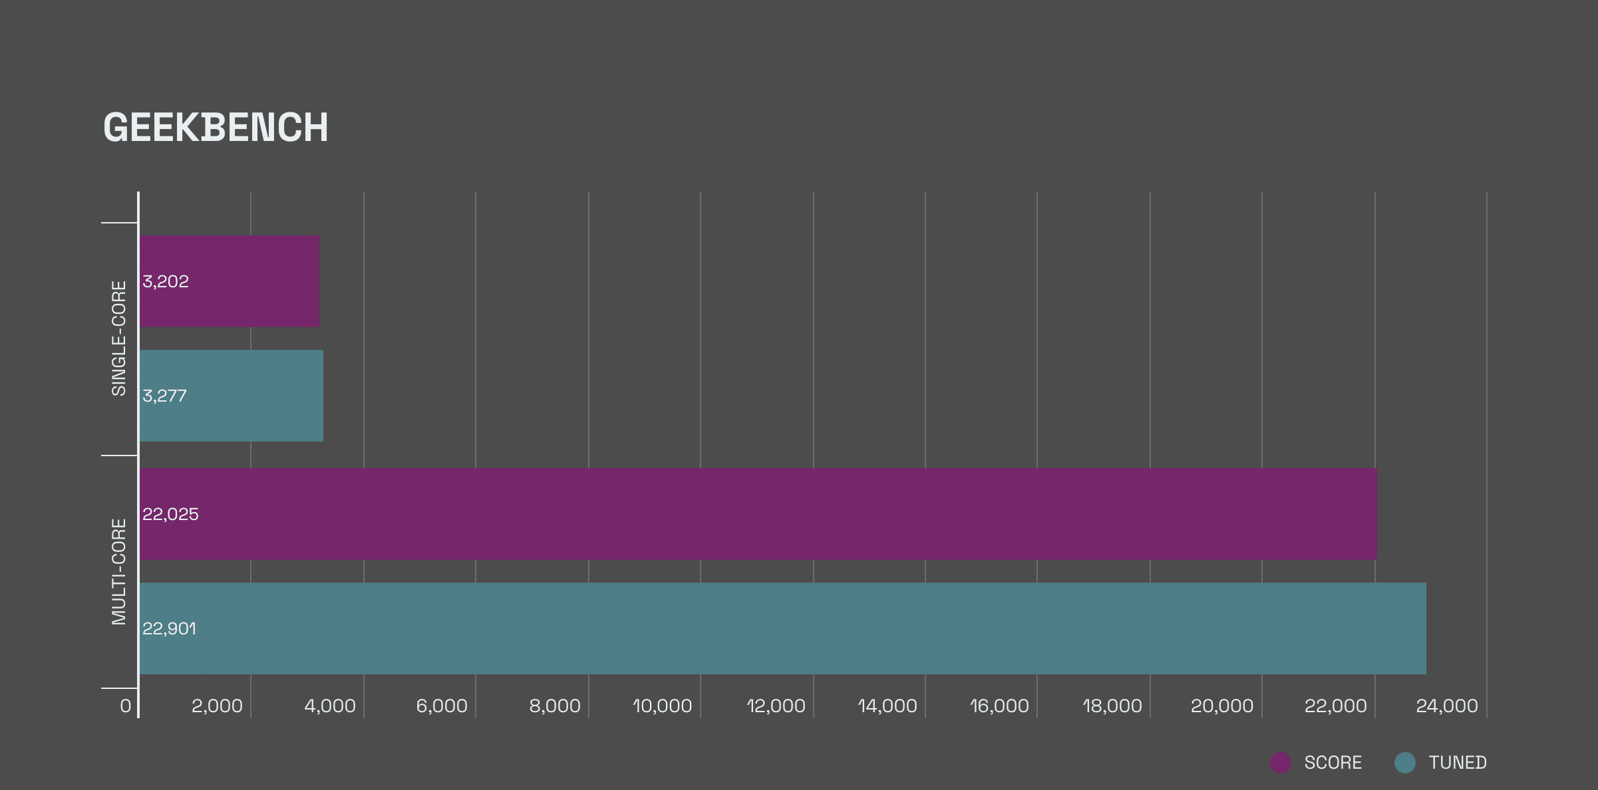Click the SINGLE-CORE axis label

(x=118, y=338)
